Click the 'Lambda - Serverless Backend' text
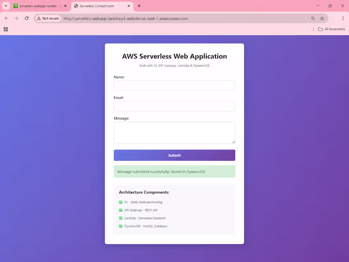Screen dimensions: 349x262 (145, 218)
